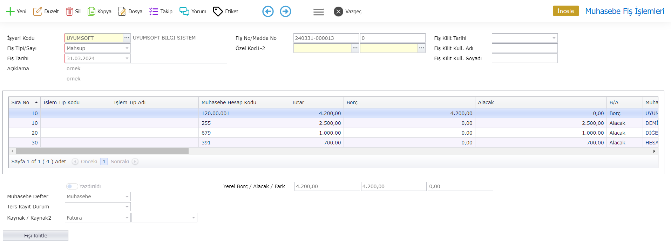The image size is (671, 250).
Task: Expand the Muhasebe Defter dropdown
Action: click(x=127, y=197)
